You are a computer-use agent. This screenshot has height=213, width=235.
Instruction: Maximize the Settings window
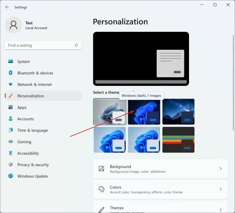215,5
